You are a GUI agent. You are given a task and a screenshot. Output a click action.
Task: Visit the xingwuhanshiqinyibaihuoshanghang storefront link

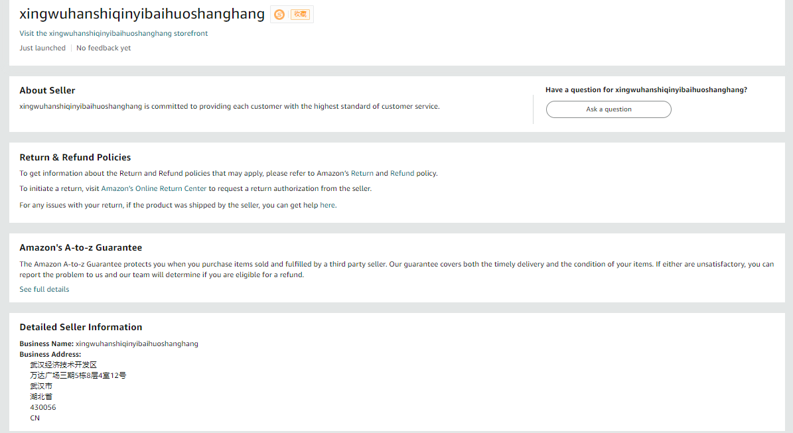(113, 33)
